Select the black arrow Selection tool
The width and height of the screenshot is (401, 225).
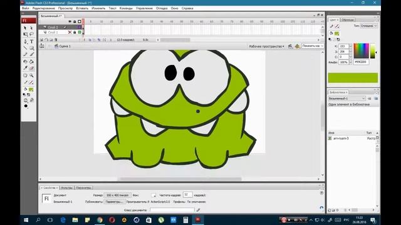25,27
